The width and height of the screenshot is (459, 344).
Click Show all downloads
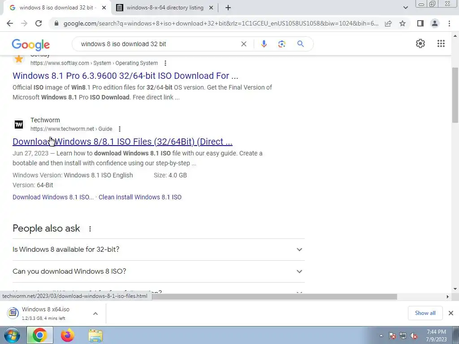(425, 313)
